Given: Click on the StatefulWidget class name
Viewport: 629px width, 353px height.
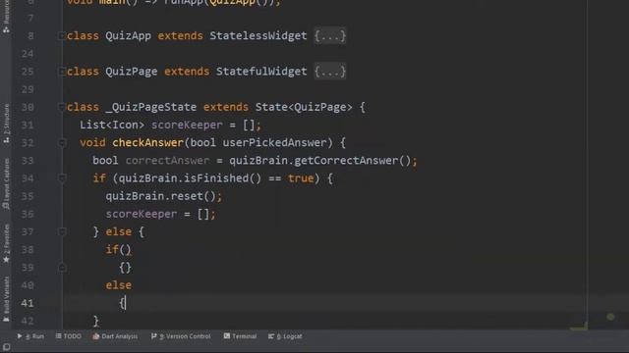Looking at the screenshot, I should click(x=261, y=72).
